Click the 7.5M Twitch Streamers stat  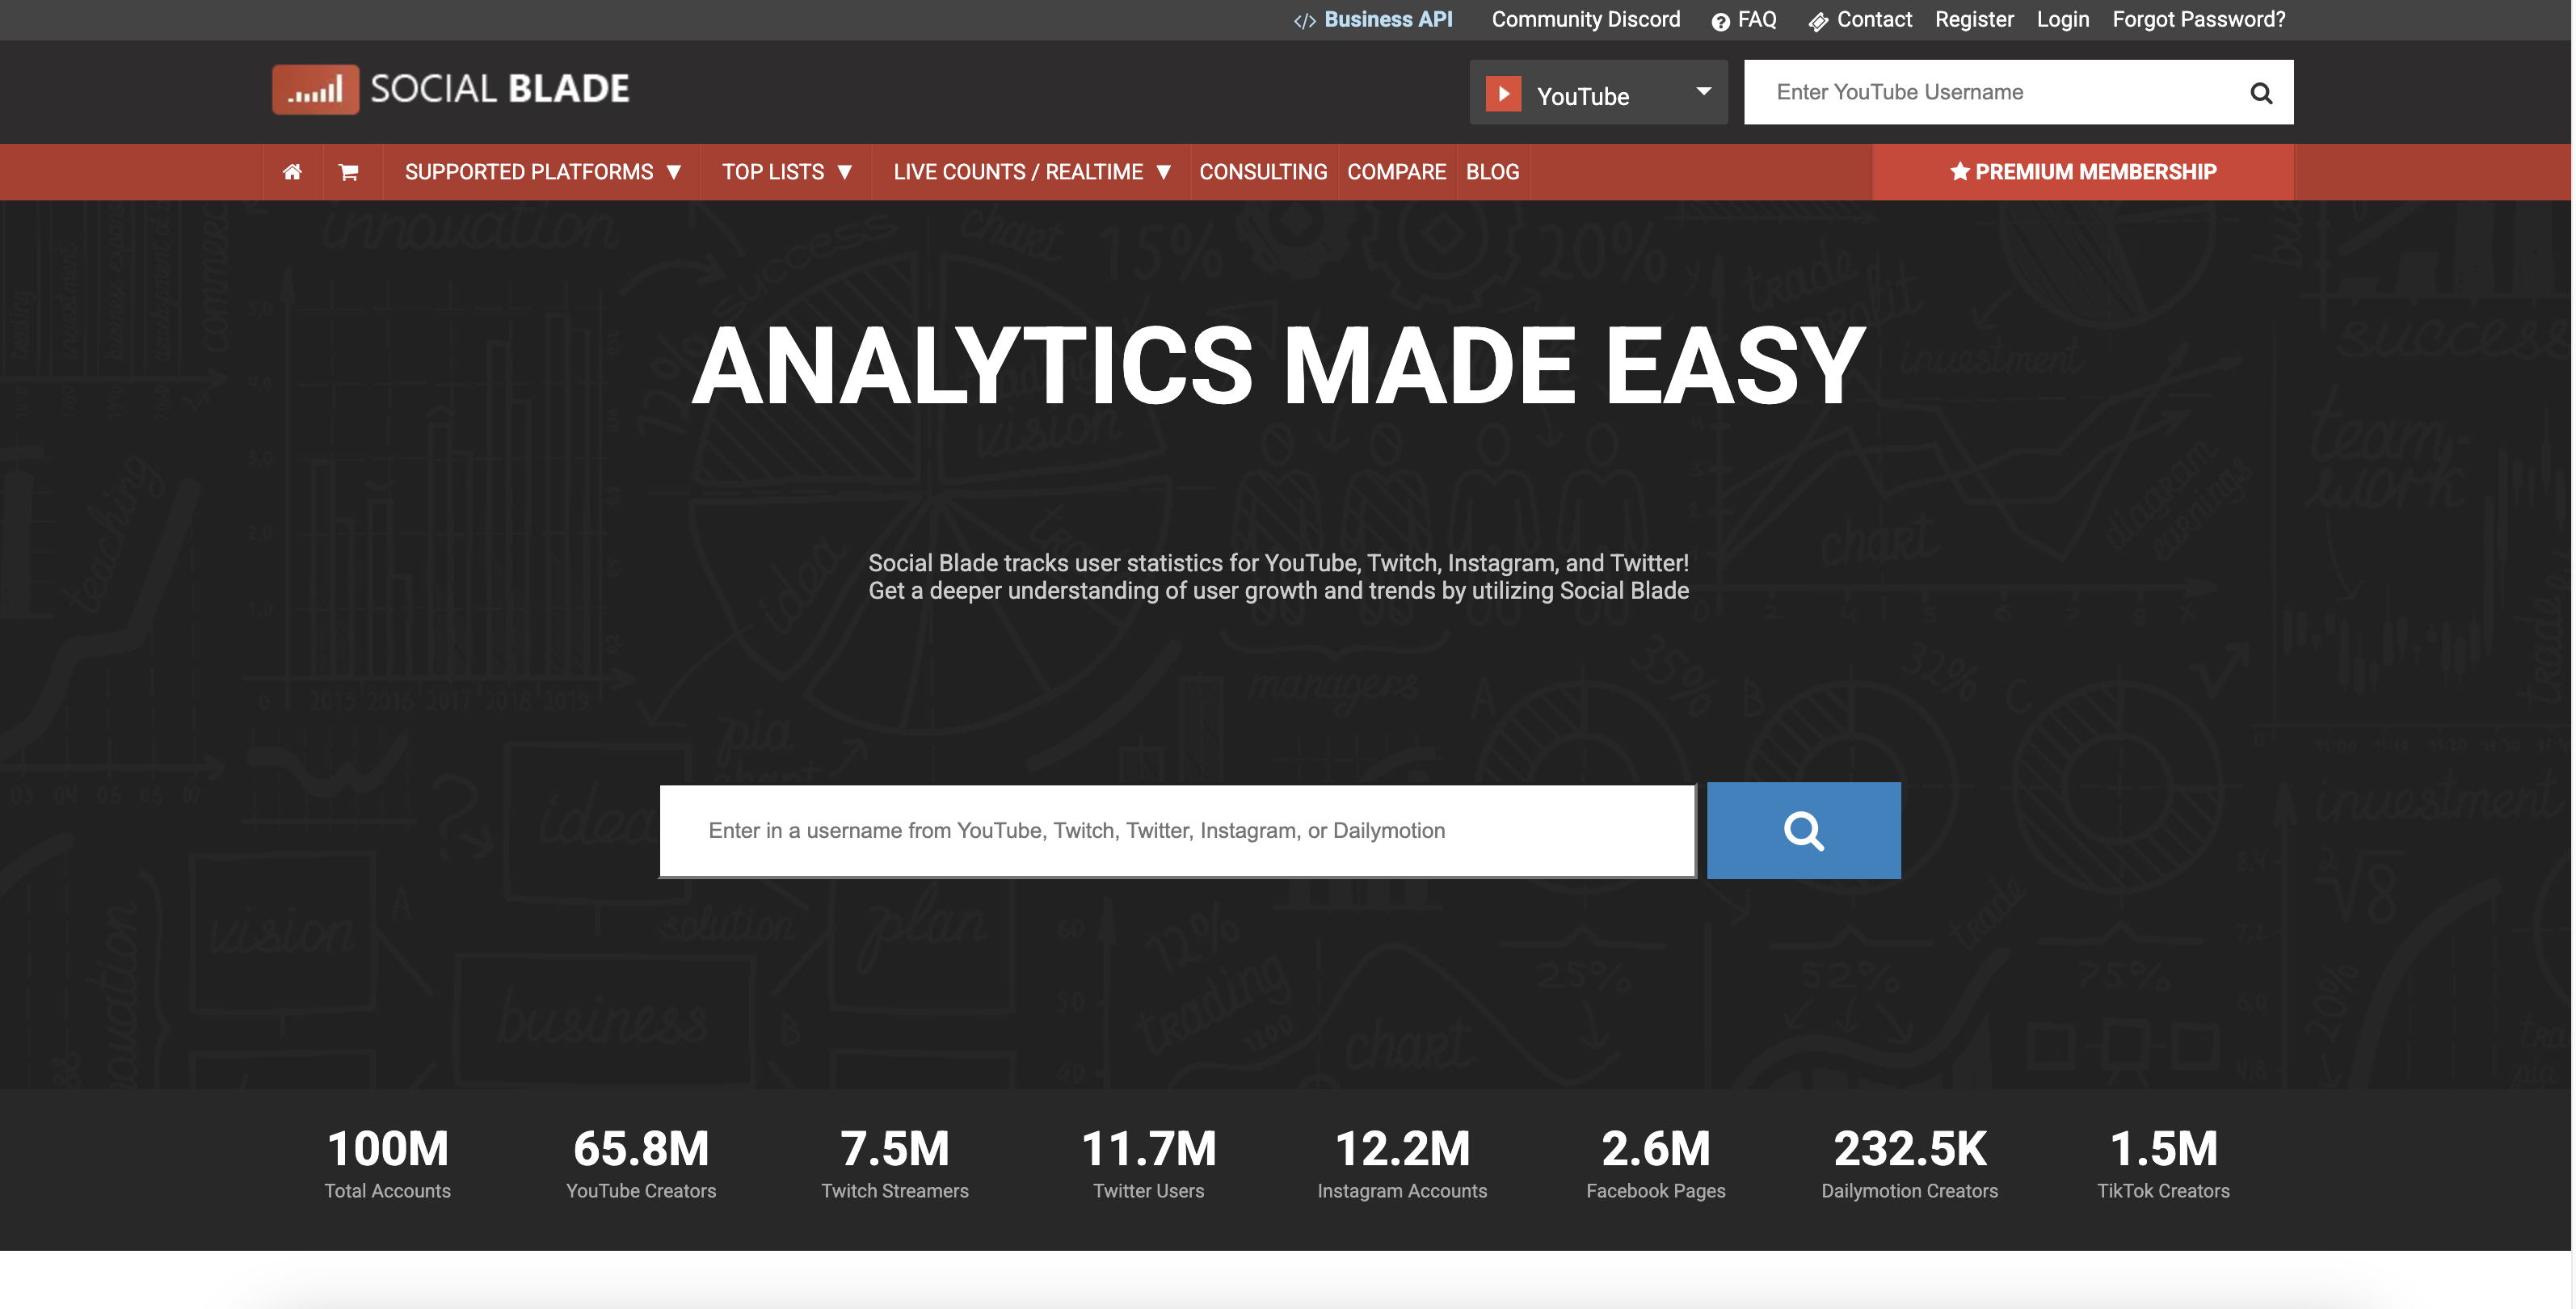point(894,1163)
